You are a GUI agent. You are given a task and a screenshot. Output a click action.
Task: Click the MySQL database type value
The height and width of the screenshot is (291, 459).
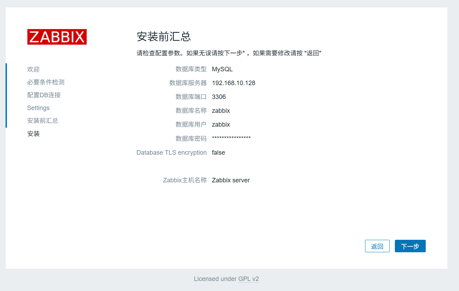(x=222, y=69)
